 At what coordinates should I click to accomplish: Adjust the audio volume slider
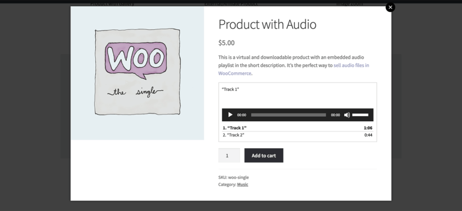[x=361, y=115]
